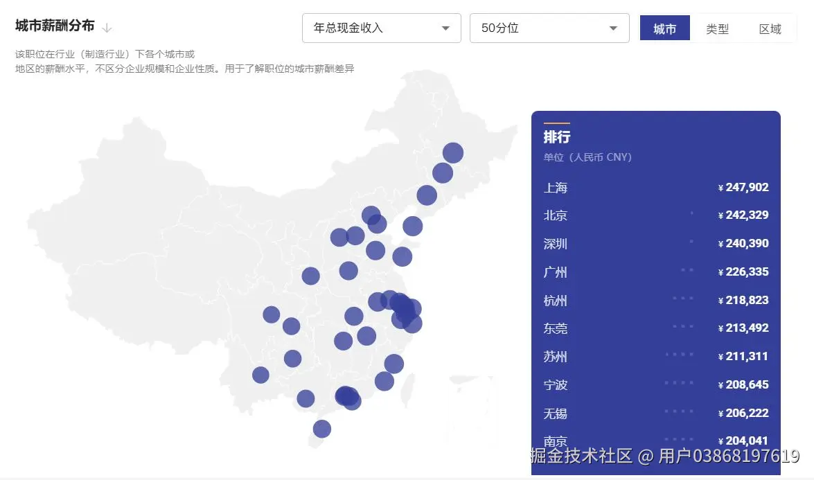Click the 北京 ranking row
The height and width of the screenshot is (480, 814).
pyautogui.click(x=655, y=215)
